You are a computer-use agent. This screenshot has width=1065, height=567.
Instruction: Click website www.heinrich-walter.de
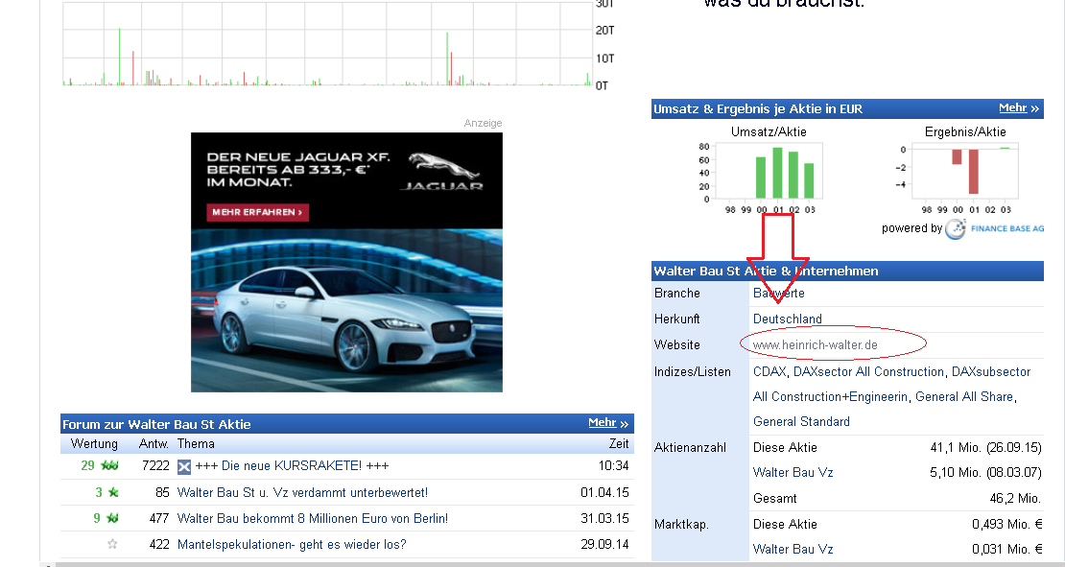pos(815,345)
